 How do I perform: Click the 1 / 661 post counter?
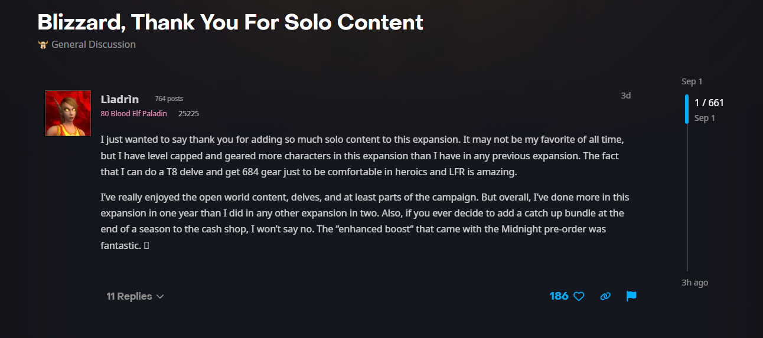(709, 103)
